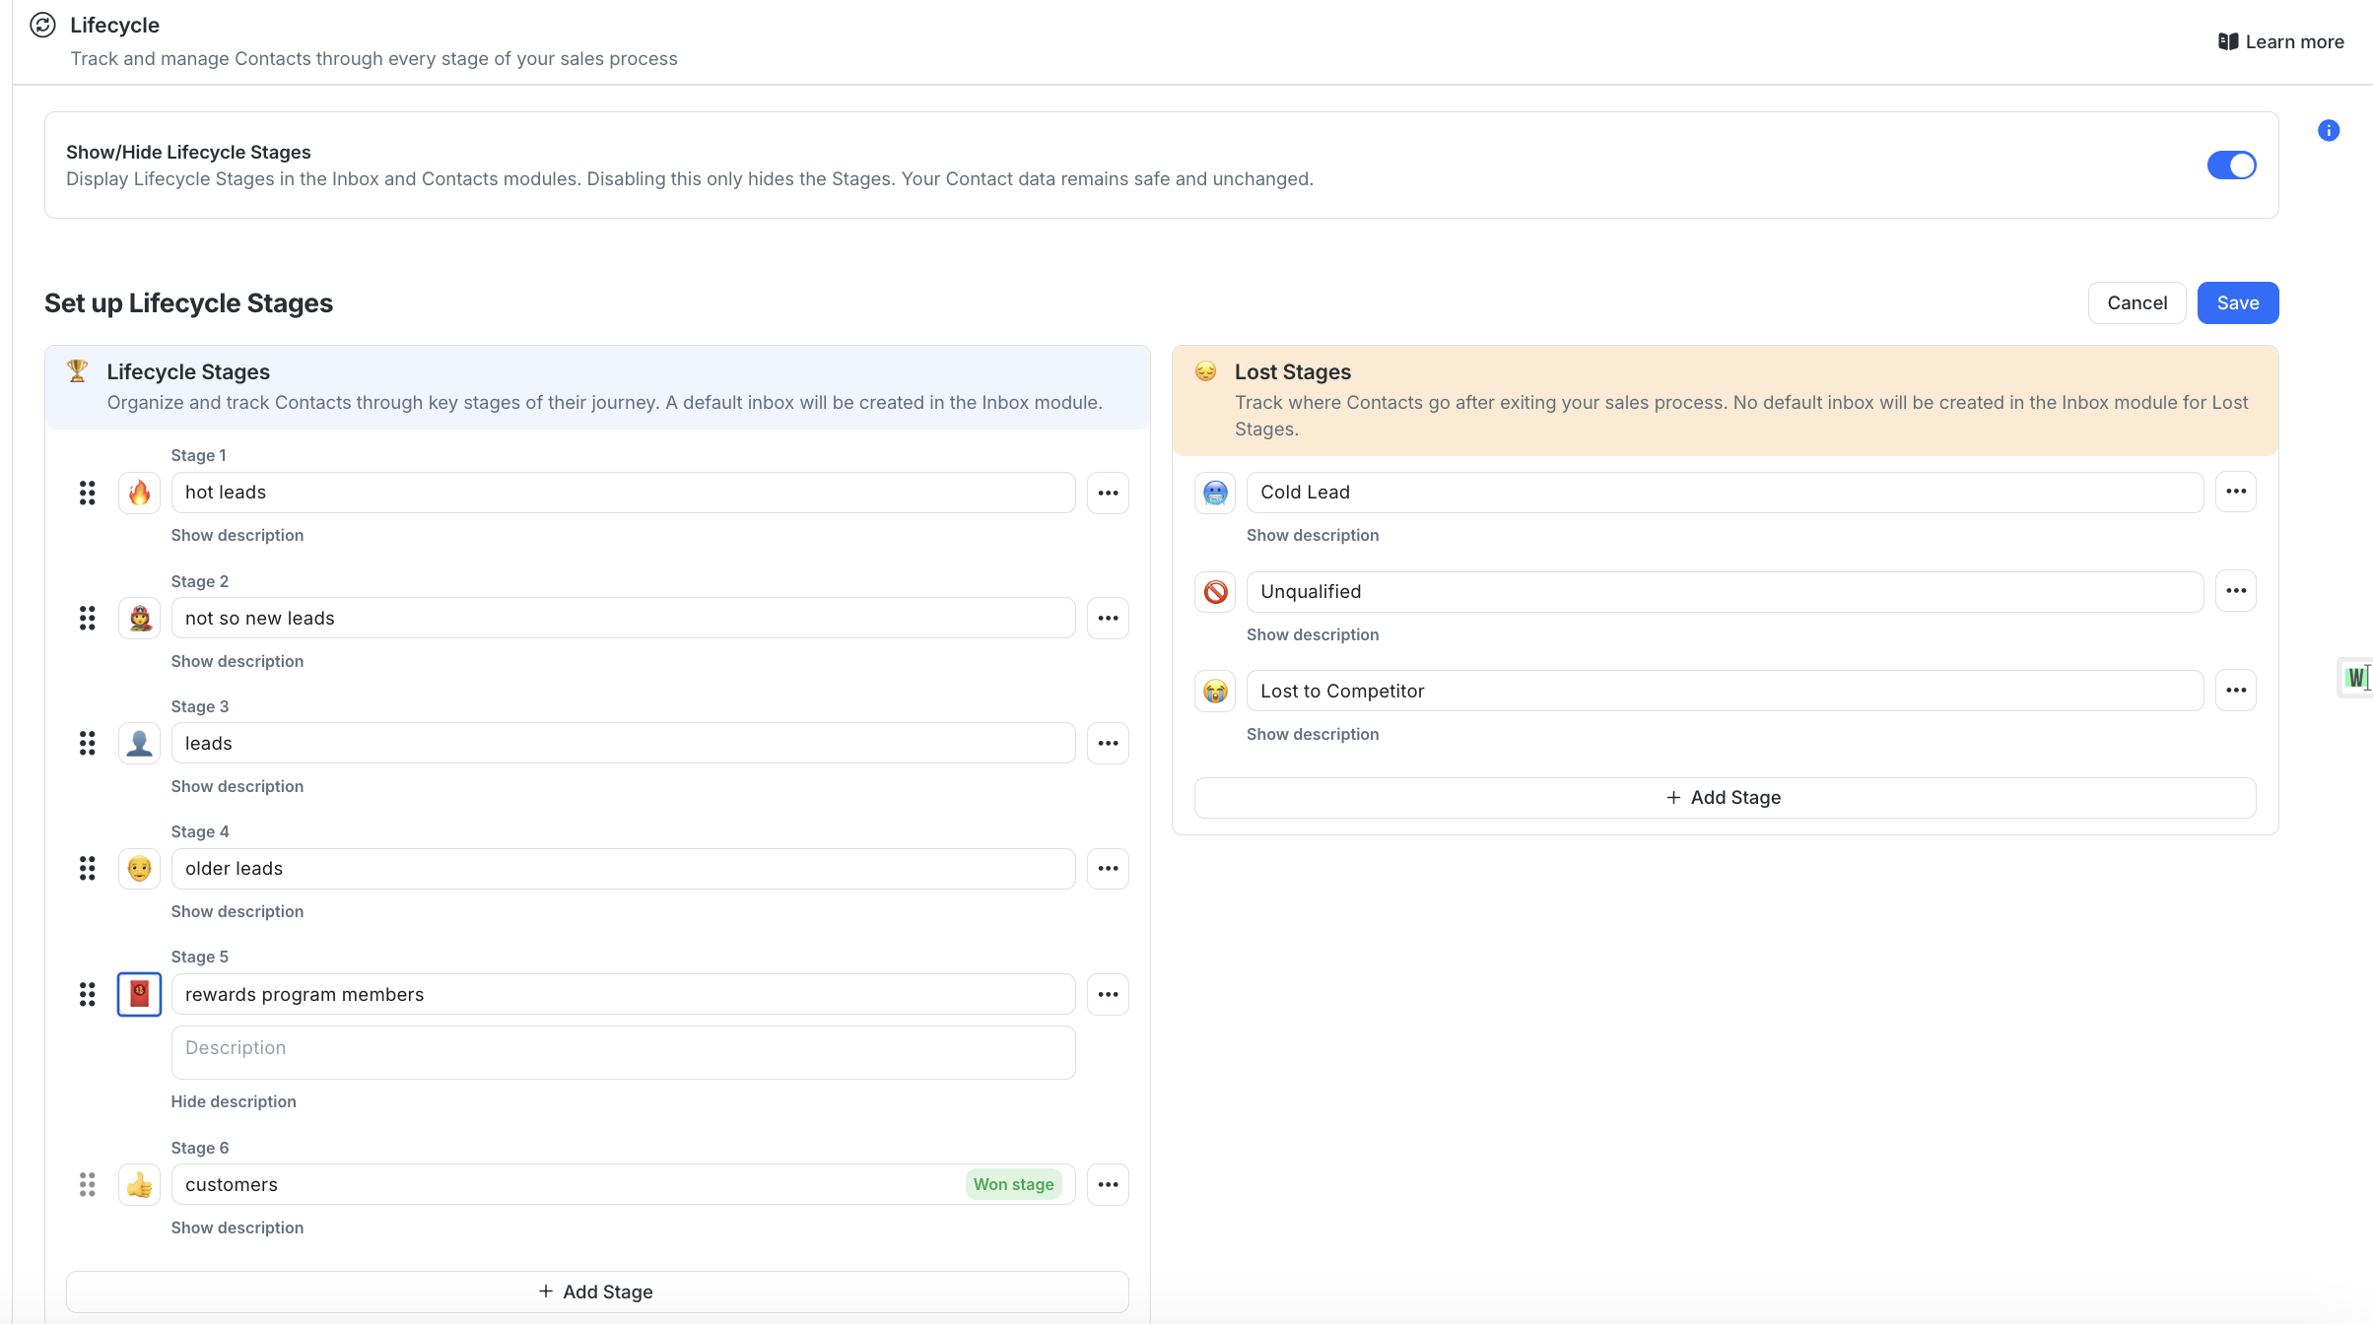Viewport: 2373px width, 1324px height.
Task: Click the older person emoji on Stage 4
Action: tap(139, 868)
